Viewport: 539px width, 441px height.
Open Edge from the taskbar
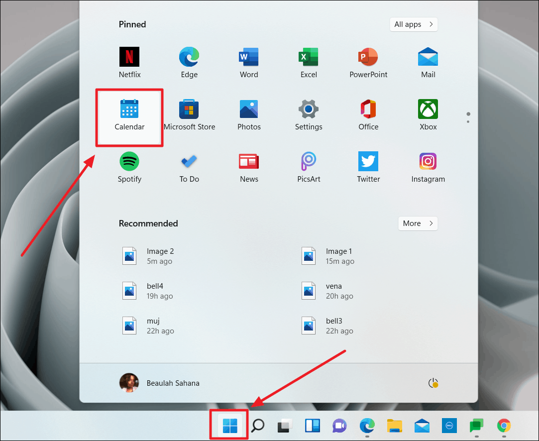(x=367, y=426)
